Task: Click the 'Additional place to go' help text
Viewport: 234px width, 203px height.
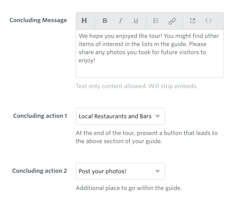Action: (x=129, y=188)
